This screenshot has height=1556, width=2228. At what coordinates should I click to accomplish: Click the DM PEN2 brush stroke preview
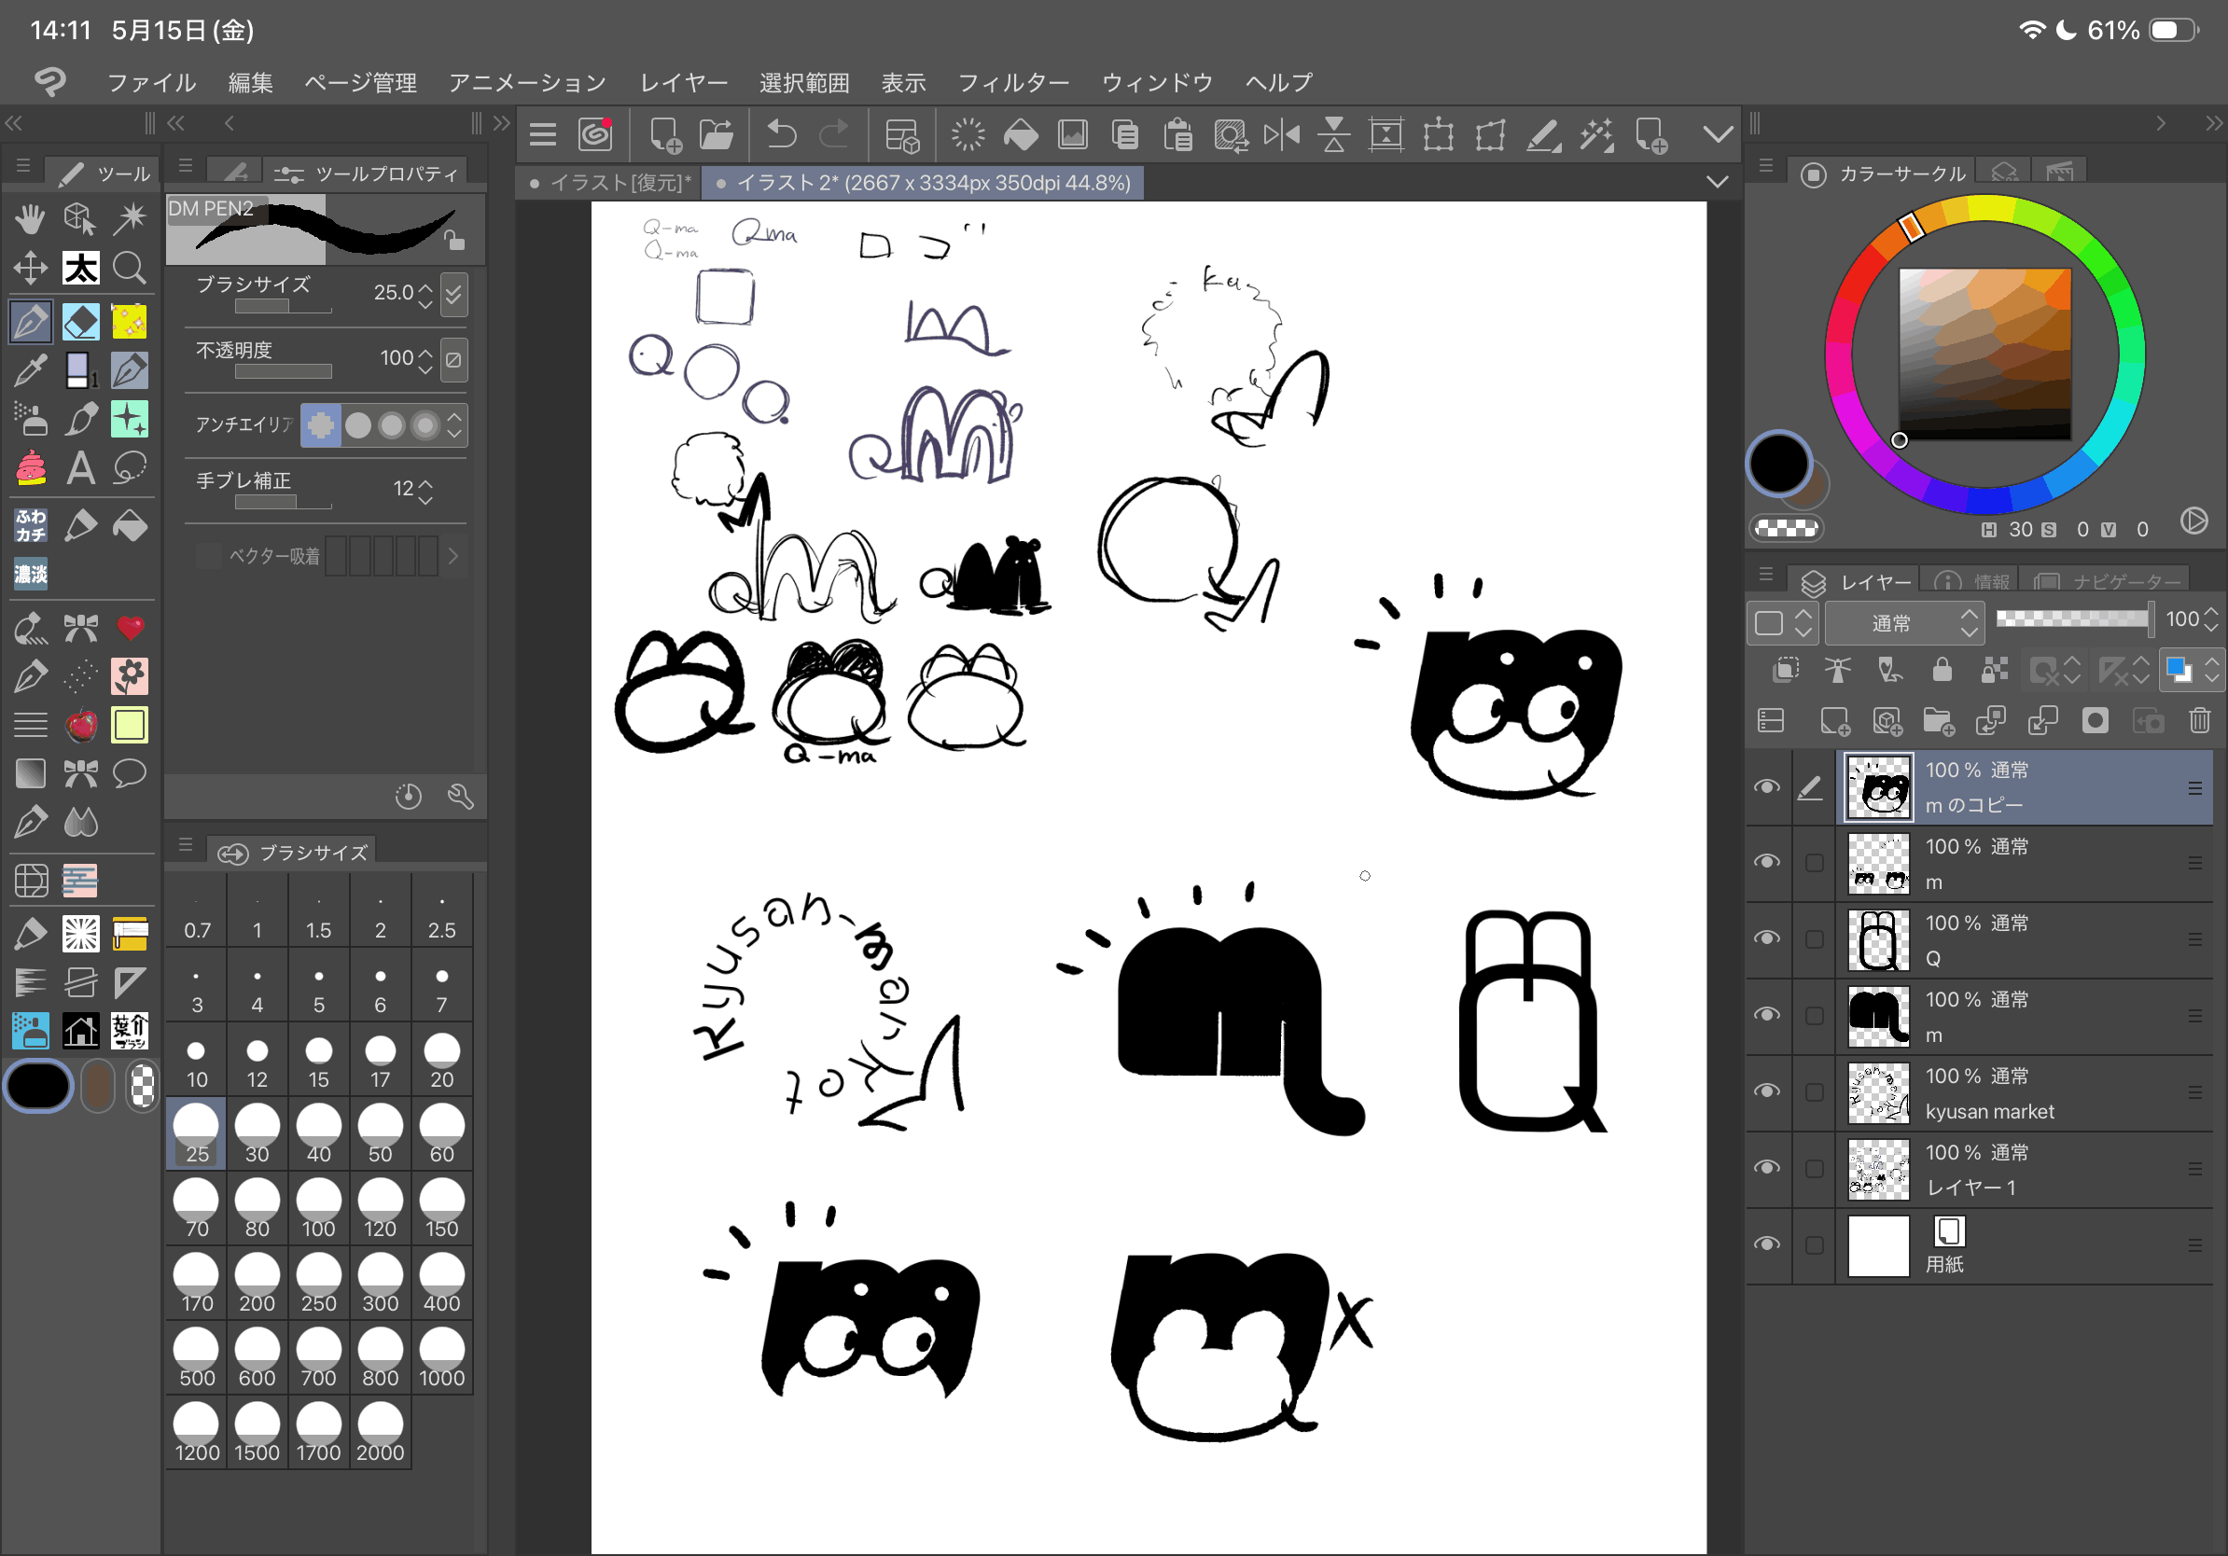[324, 230]
